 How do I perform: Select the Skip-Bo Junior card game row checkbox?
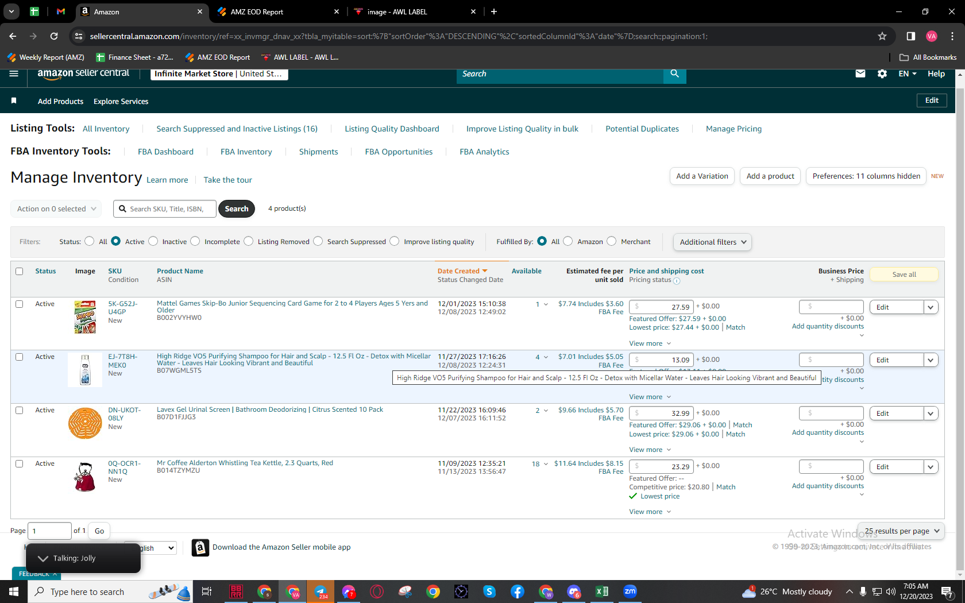(x=20, y=304)
